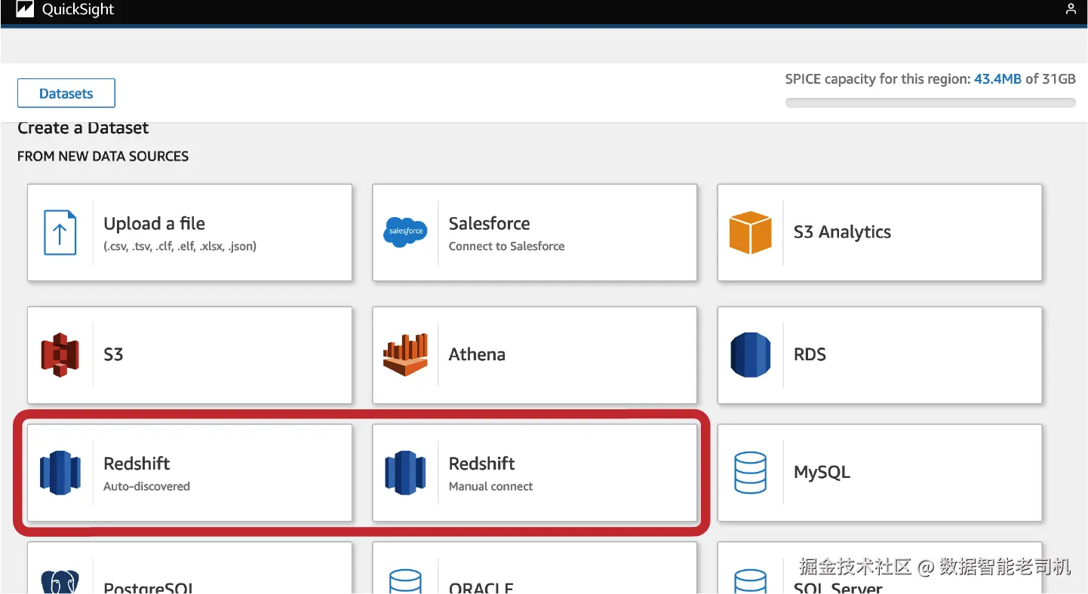The image size is (1088, 594).
Task: Pick the RDS data source card
Action: point(880,355)
